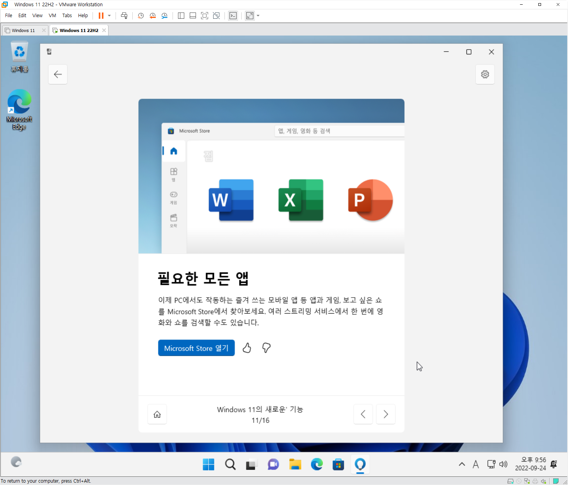Click the VMware CD/DVD drive status icon
Viewport: 568px width, 485px height.
(x=519, y=481)
